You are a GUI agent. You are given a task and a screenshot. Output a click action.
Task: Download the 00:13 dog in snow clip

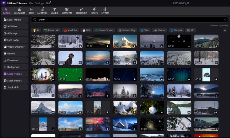[x=80, y=63]
